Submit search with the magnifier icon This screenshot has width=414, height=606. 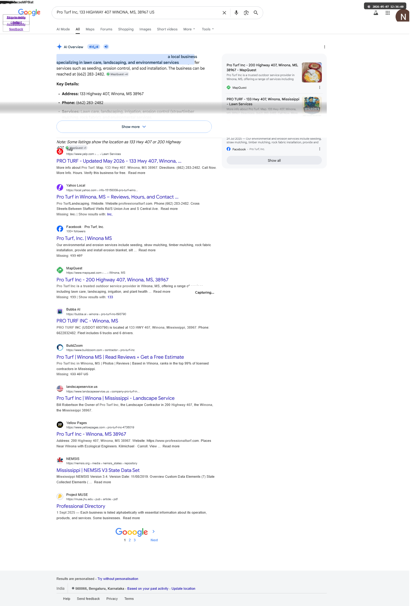pyautogui.click(x=256, y=13)
